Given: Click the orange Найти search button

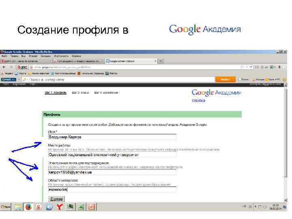Looking at the screenshot, I should point(225,79).
